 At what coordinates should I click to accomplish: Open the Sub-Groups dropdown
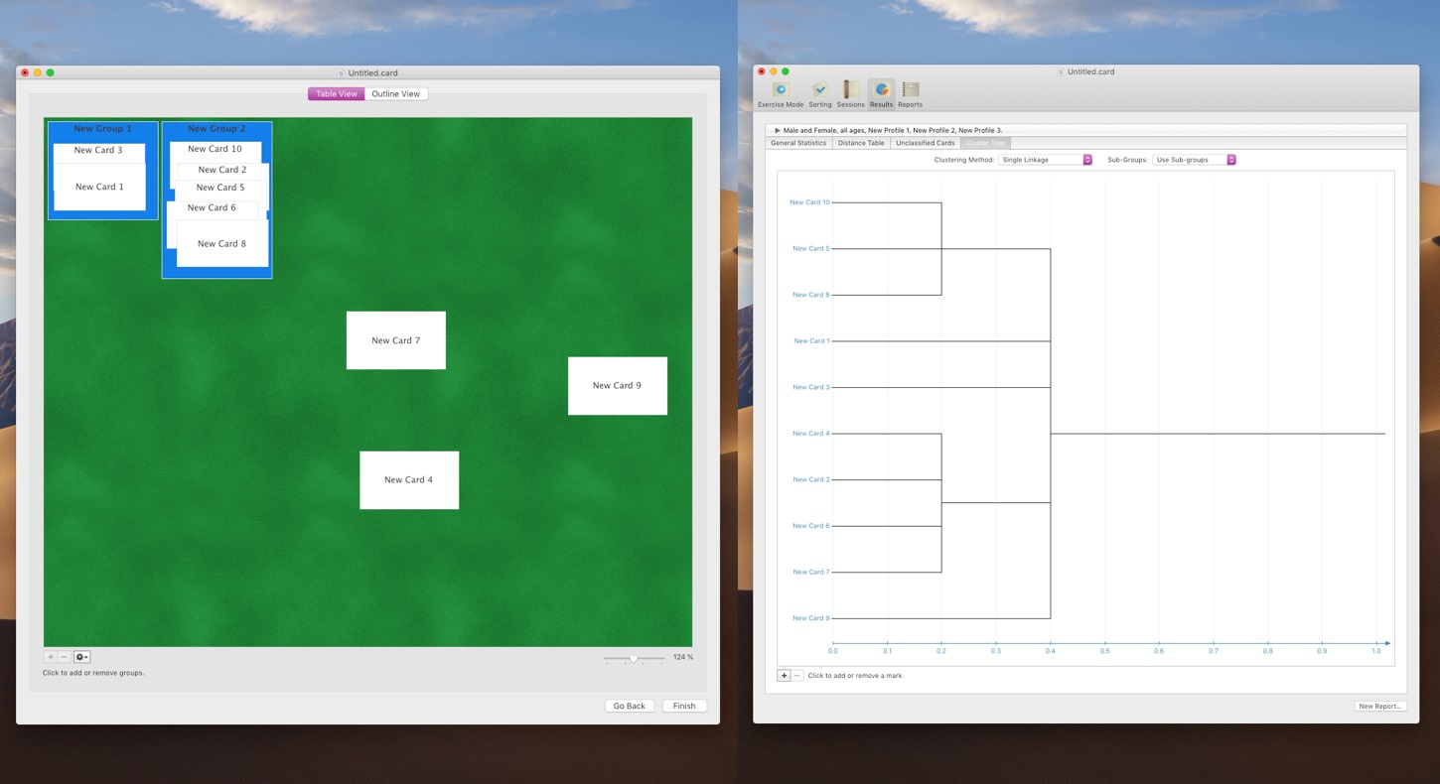click(x=1195, y=160)
